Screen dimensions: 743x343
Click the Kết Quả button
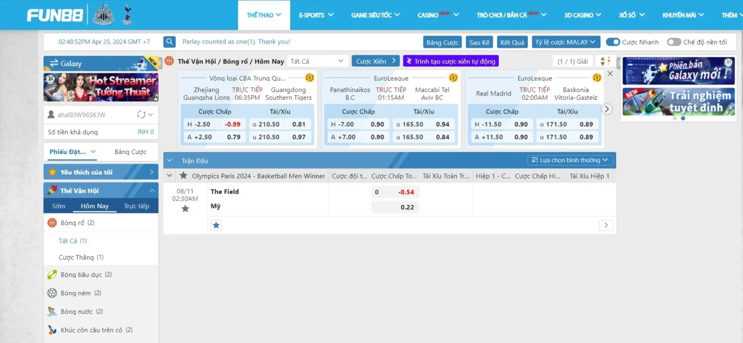(513, 42)
